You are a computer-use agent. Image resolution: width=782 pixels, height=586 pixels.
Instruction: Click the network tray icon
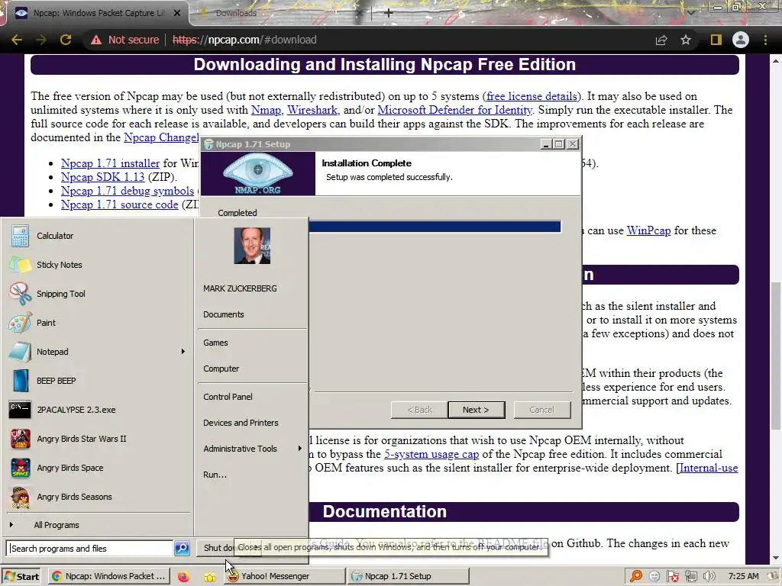pos(690,577)
